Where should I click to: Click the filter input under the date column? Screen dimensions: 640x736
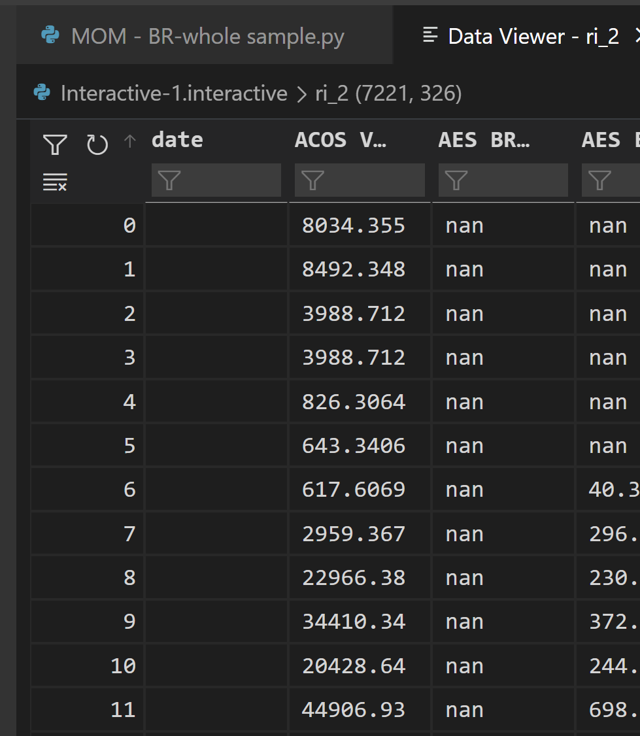216,181
